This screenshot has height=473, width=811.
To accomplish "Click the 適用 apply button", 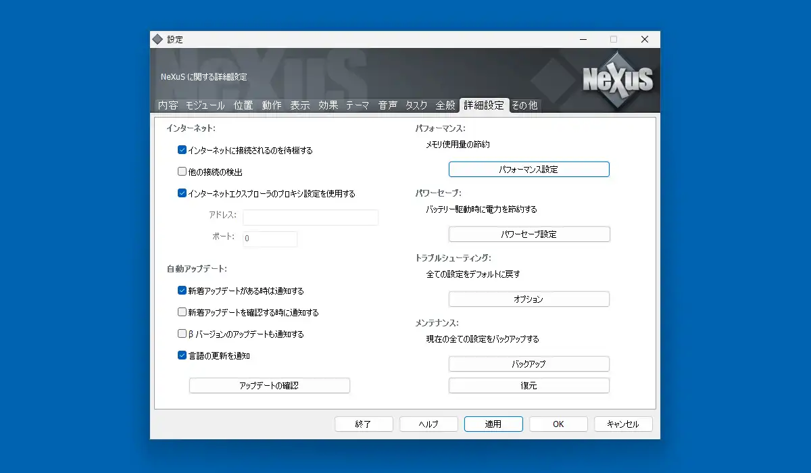I will (x=493, y=424).
